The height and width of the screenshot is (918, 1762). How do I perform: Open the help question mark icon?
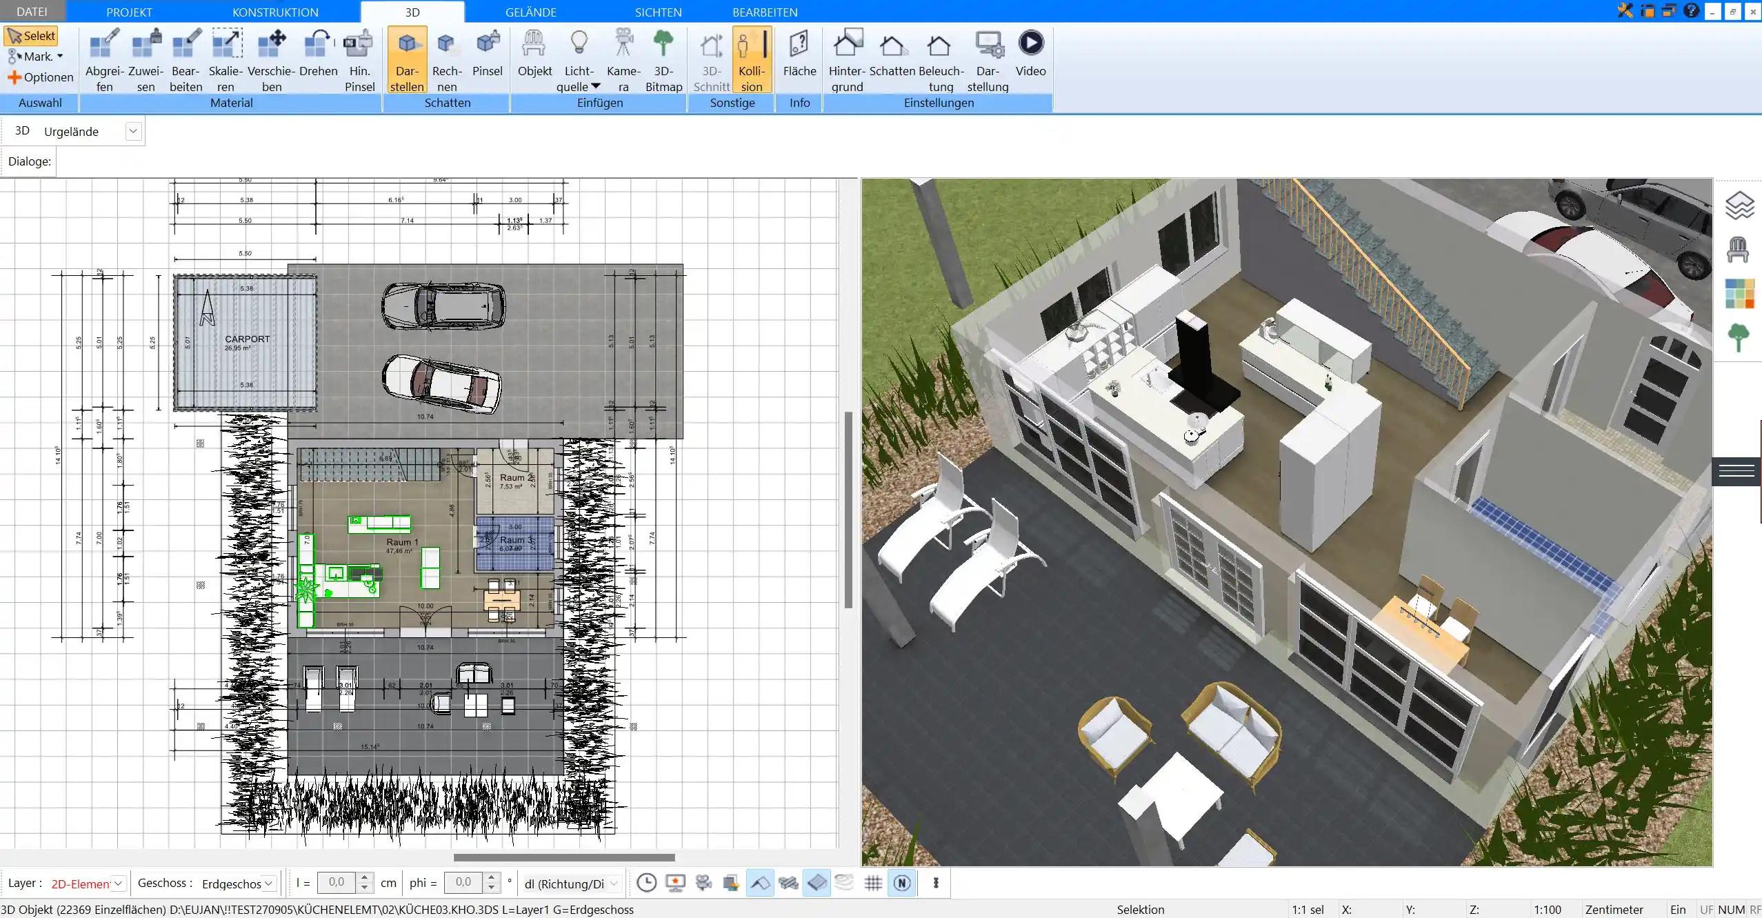(1690, 10)
